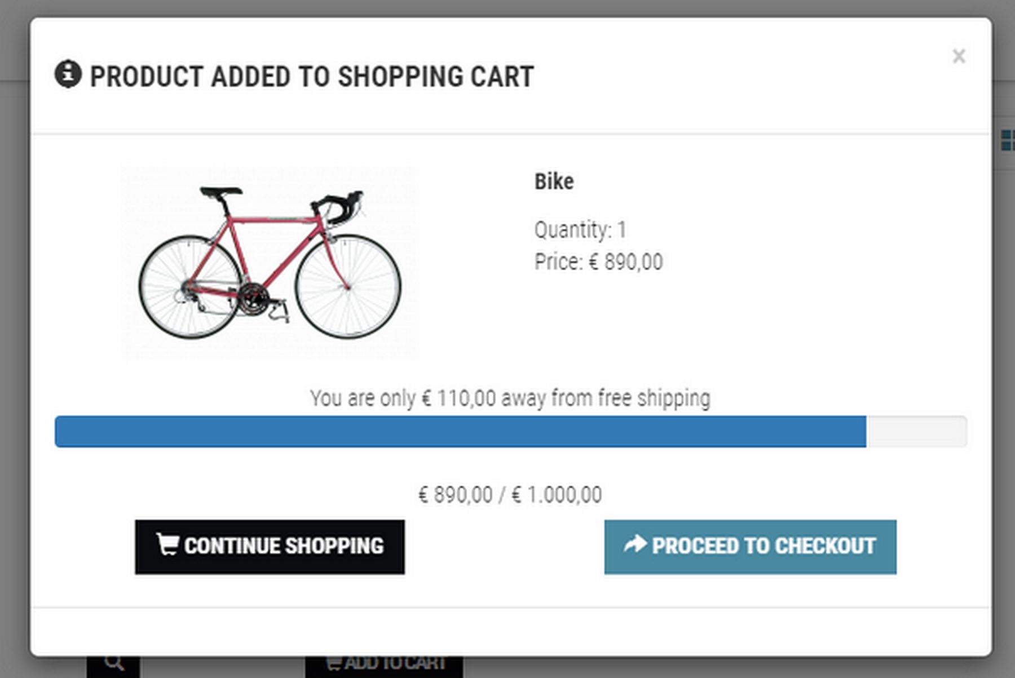This screenshot has height=678, width=1015.
Task: Click the cart icon on the Add to Cart button
Action: point(333,664)
